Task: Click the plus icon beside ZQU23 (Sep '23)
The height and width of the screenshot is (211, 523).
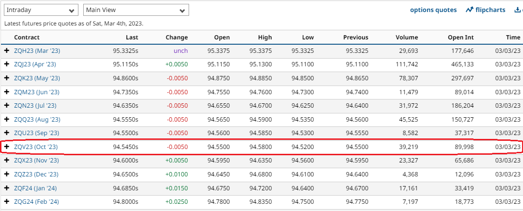Action: 7,133
